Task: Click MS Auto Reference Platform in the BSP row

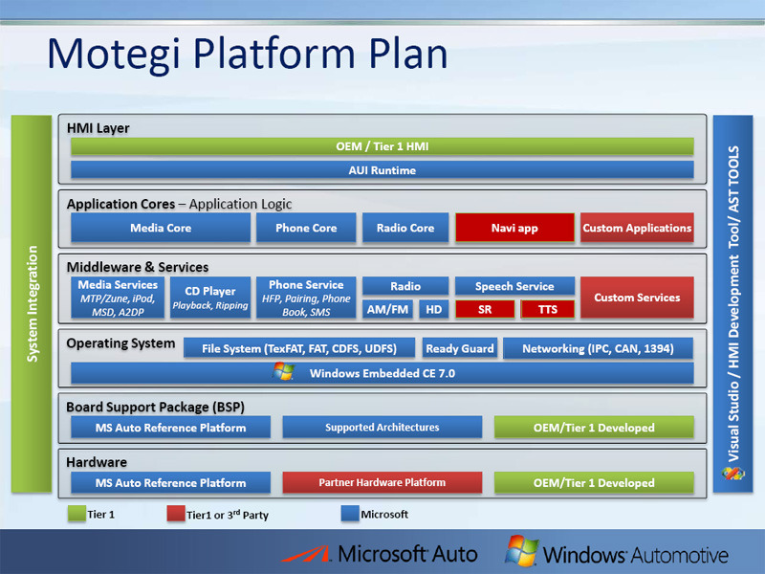Action: (171, 428)
